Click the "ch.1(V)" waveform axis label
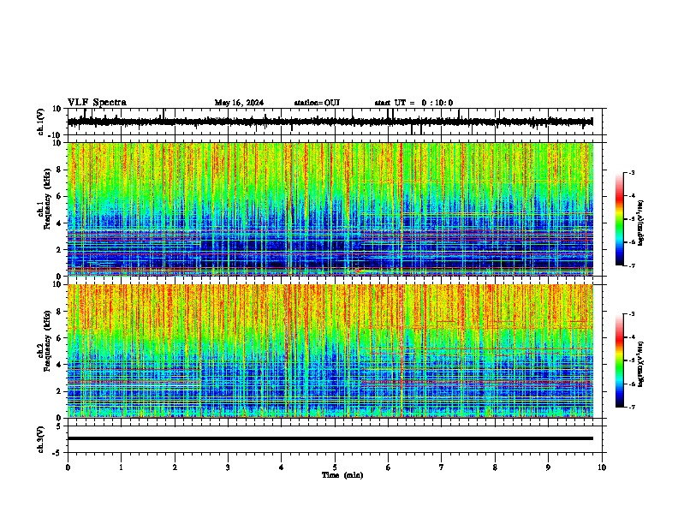The width and height of the screenshot is (678, 524). tap(41, 122)
